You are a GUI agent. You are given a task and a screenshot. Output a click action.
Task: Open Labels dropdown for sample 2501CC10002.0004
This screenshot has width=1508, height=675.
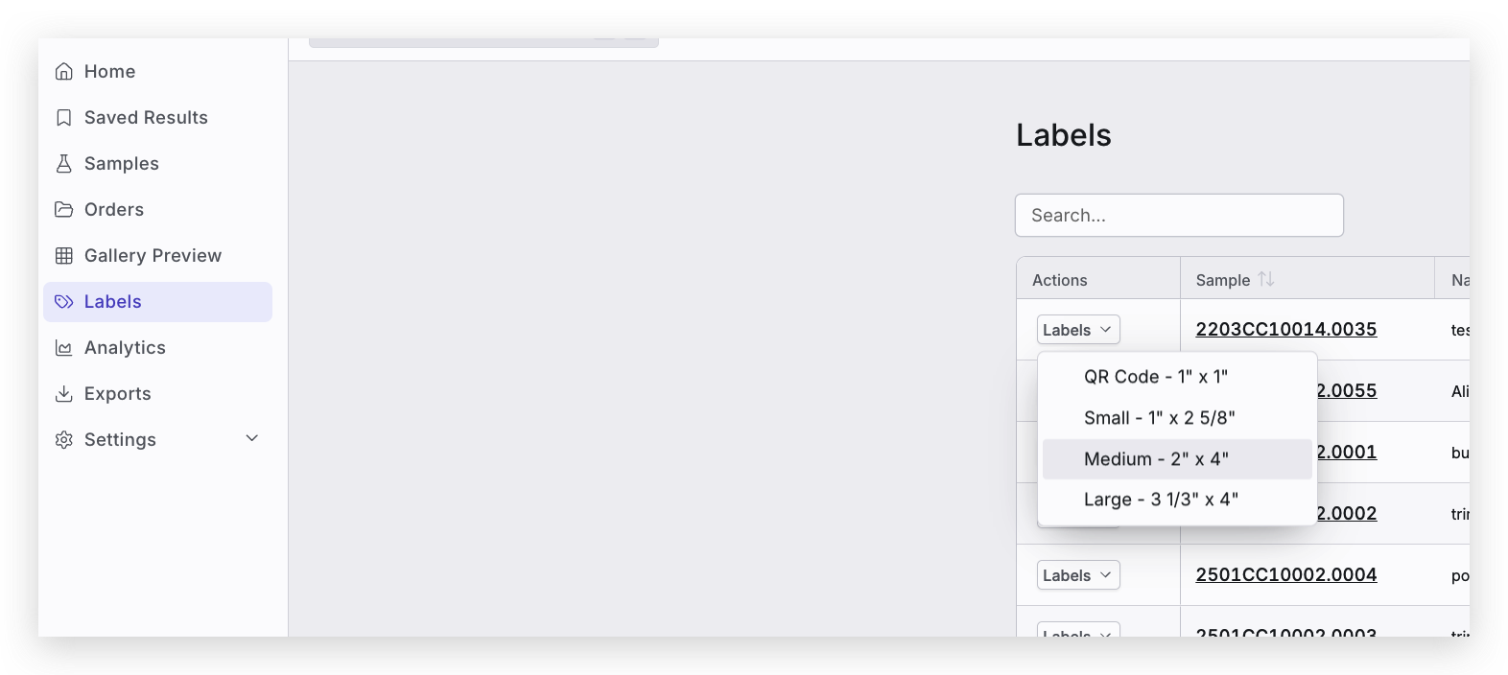pyautogui.click(x=1077, y=575)
